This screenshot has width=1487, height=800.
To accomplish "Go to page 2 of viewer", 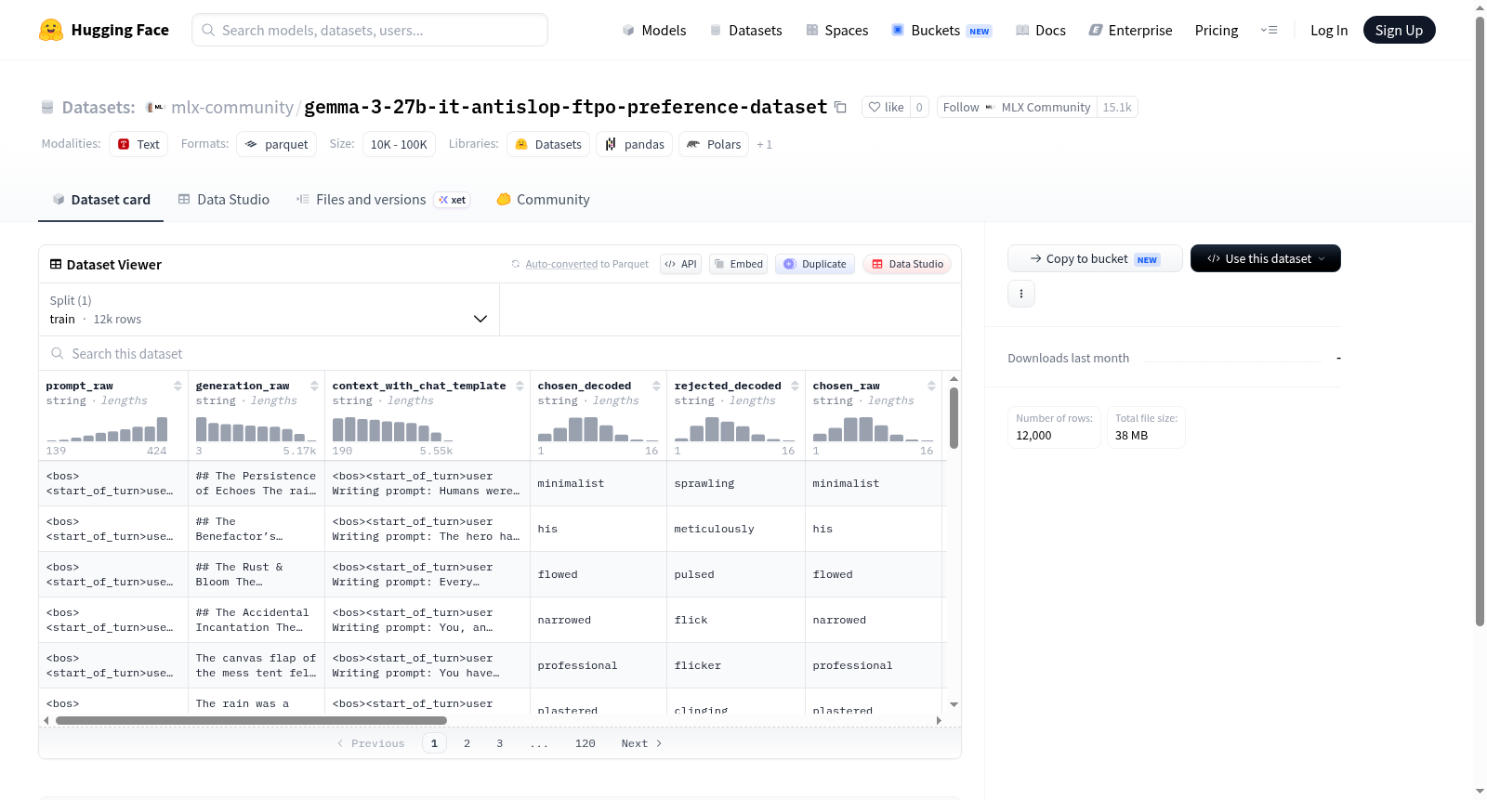I will (x=467, y=742).
